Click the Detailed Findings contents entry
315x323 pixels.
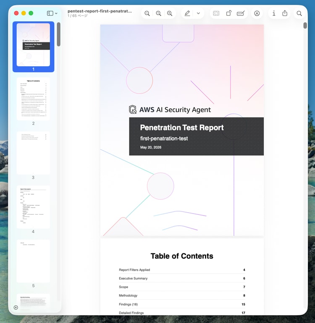tap(182, 313)
